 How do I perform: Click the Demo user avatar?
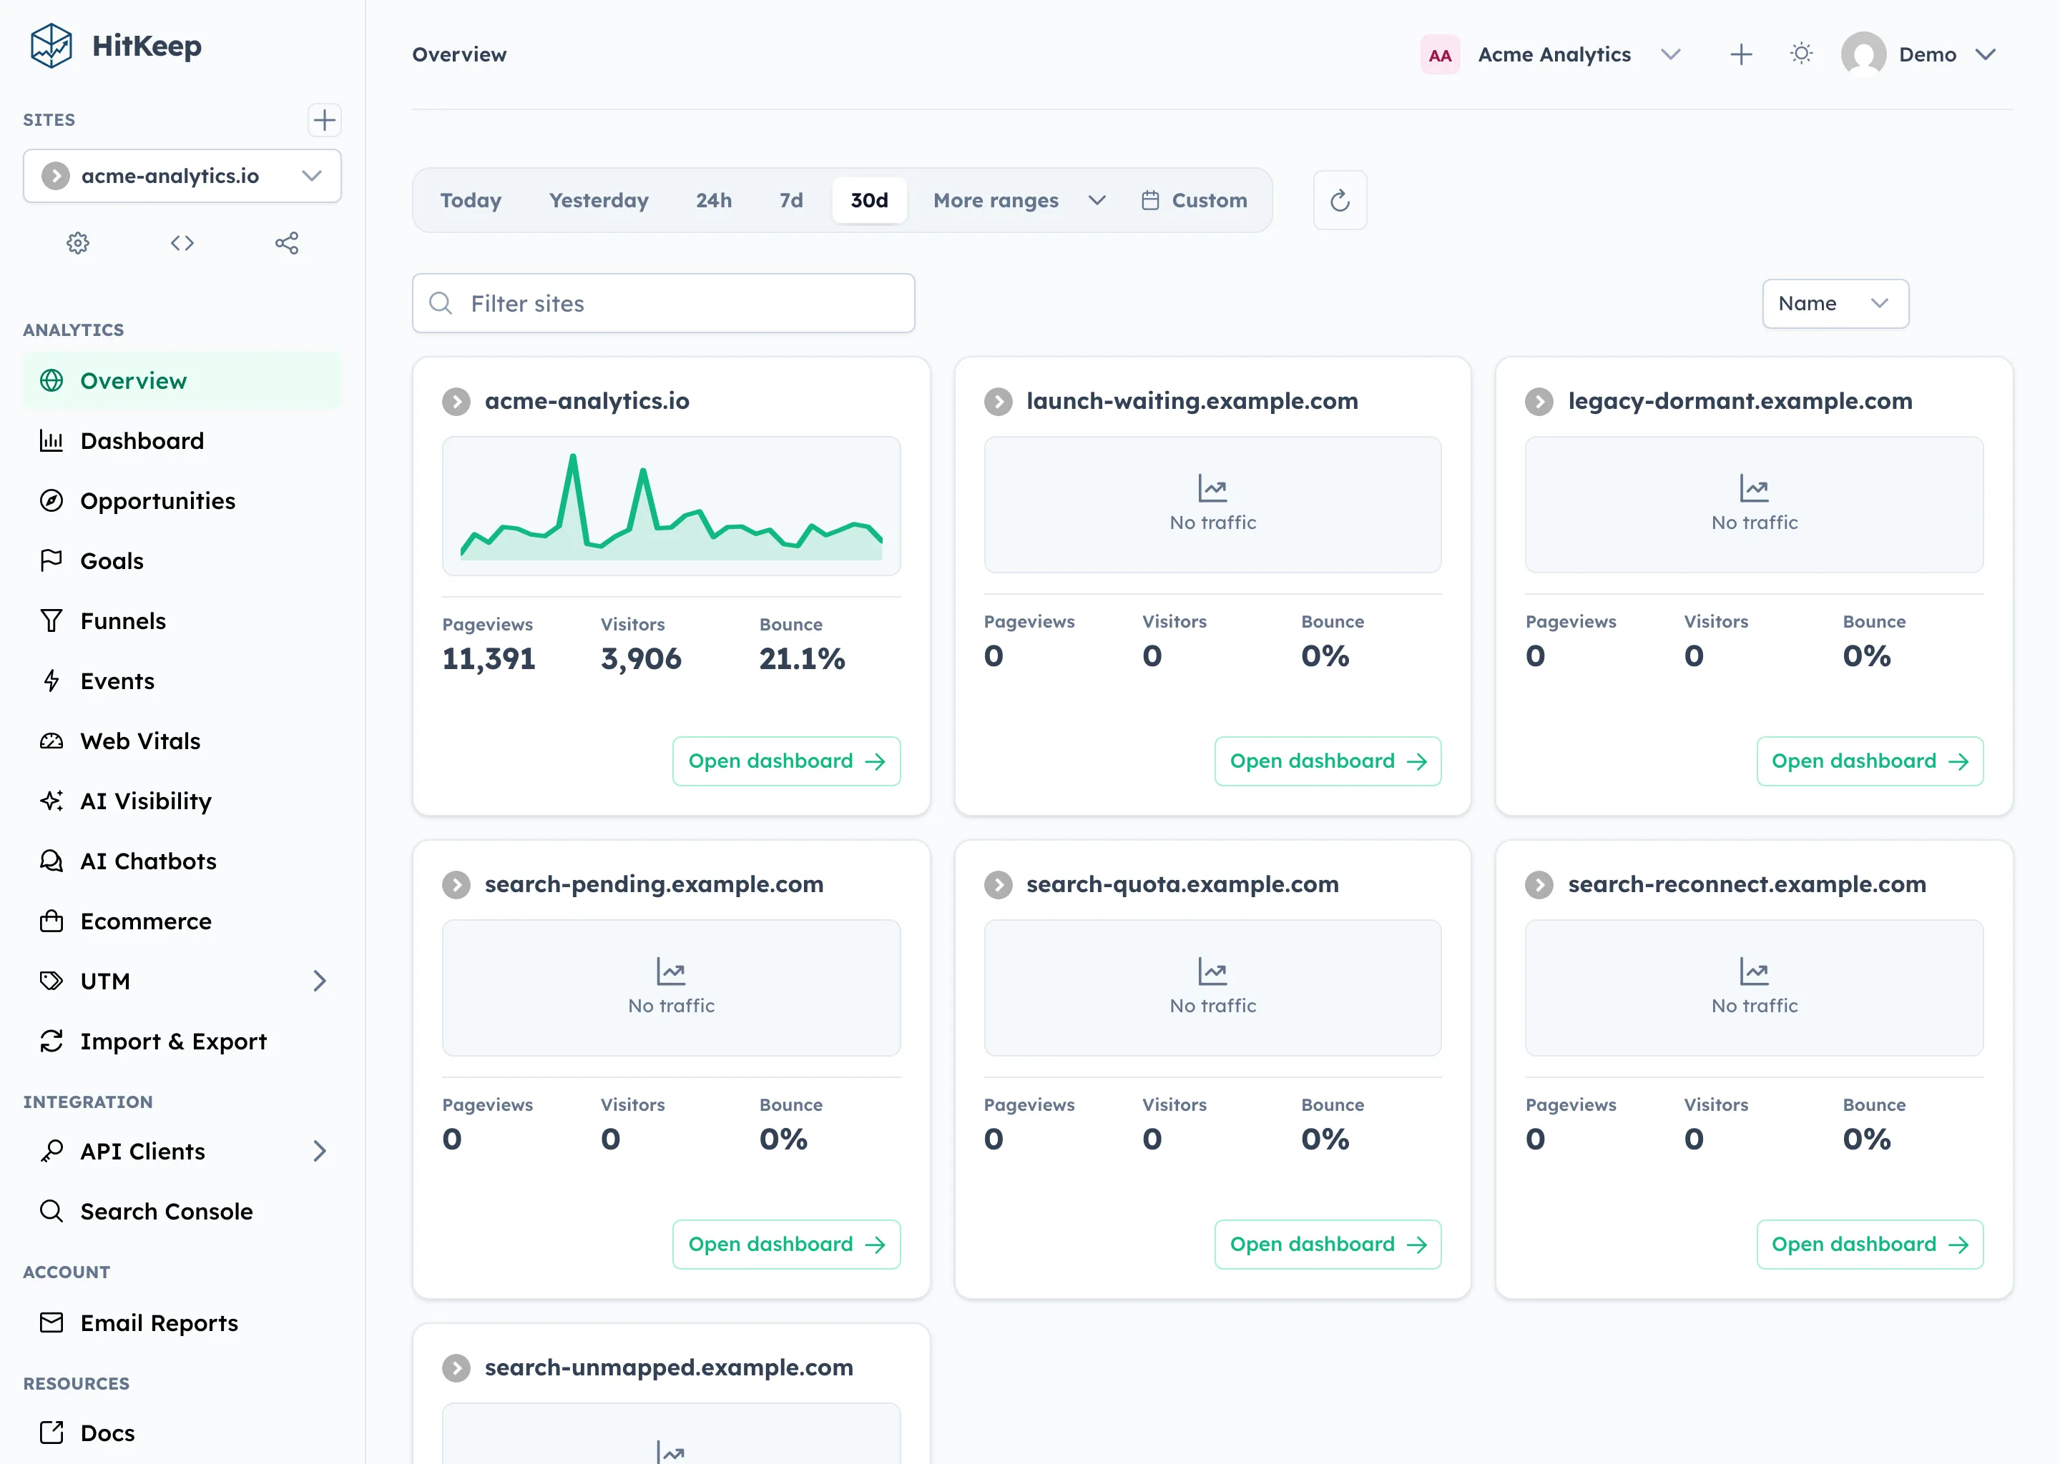click(x=1863, y=54)
